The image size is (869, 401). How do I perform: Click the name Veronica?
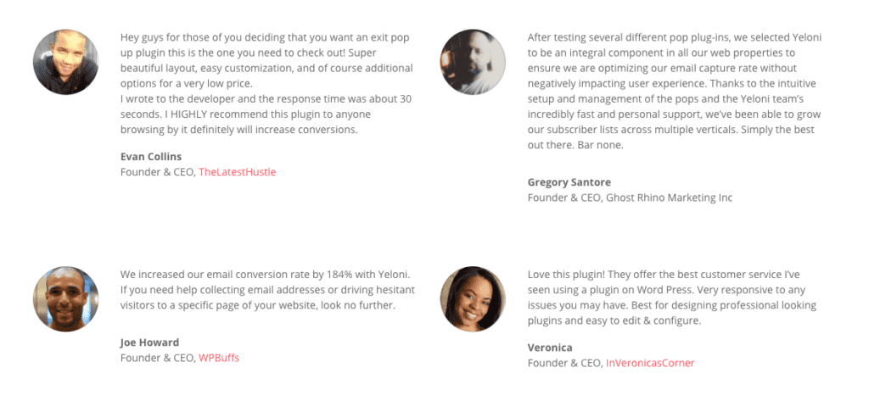click(550, 348)
